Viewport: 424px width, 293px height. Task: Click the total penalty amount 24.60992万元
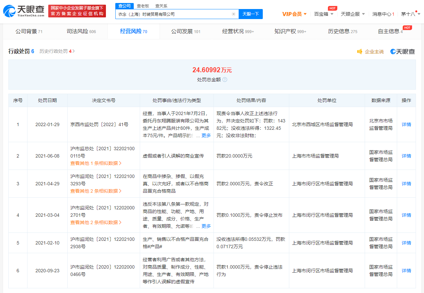(212, 70)
